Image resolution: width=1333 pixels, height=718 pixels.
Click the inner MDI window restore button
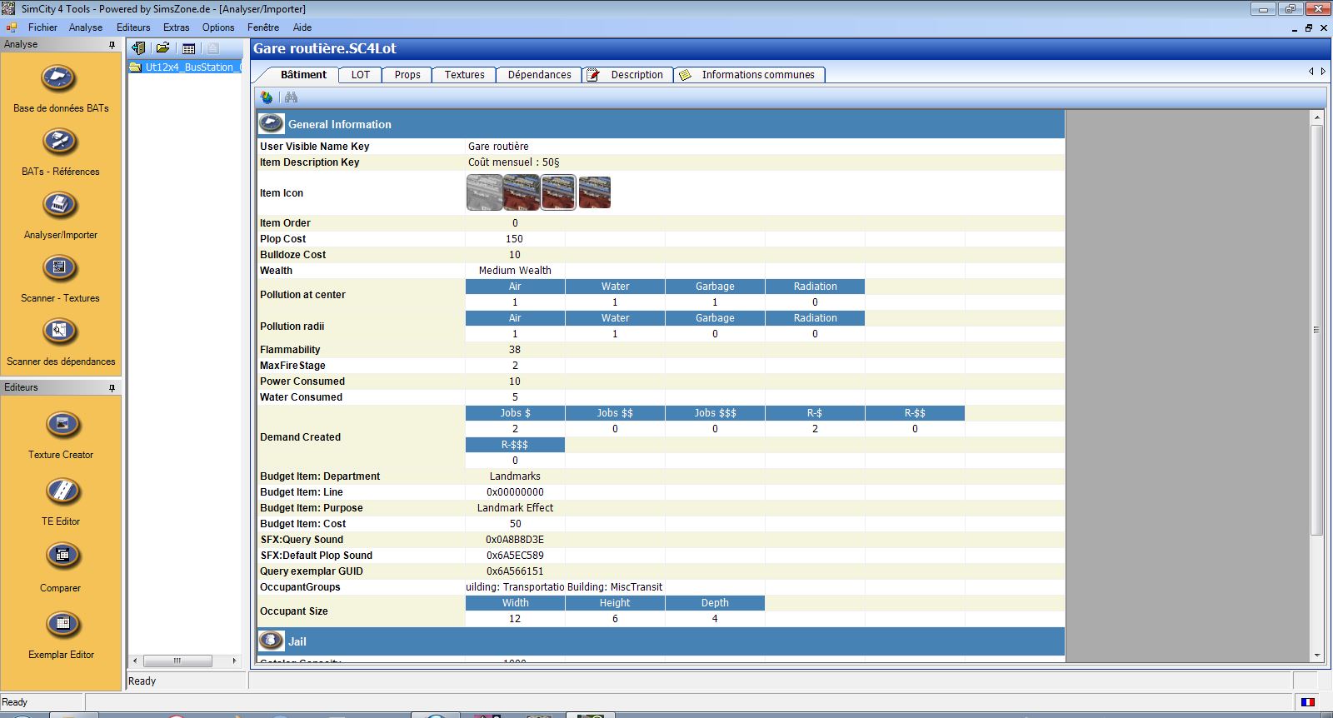[1309, 28]
